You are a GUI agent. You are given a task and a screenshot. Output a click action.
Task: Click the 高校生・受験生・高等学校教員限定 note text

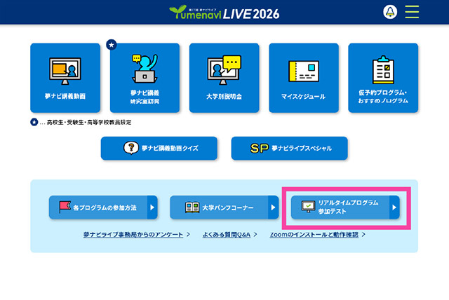pos(89,123)
